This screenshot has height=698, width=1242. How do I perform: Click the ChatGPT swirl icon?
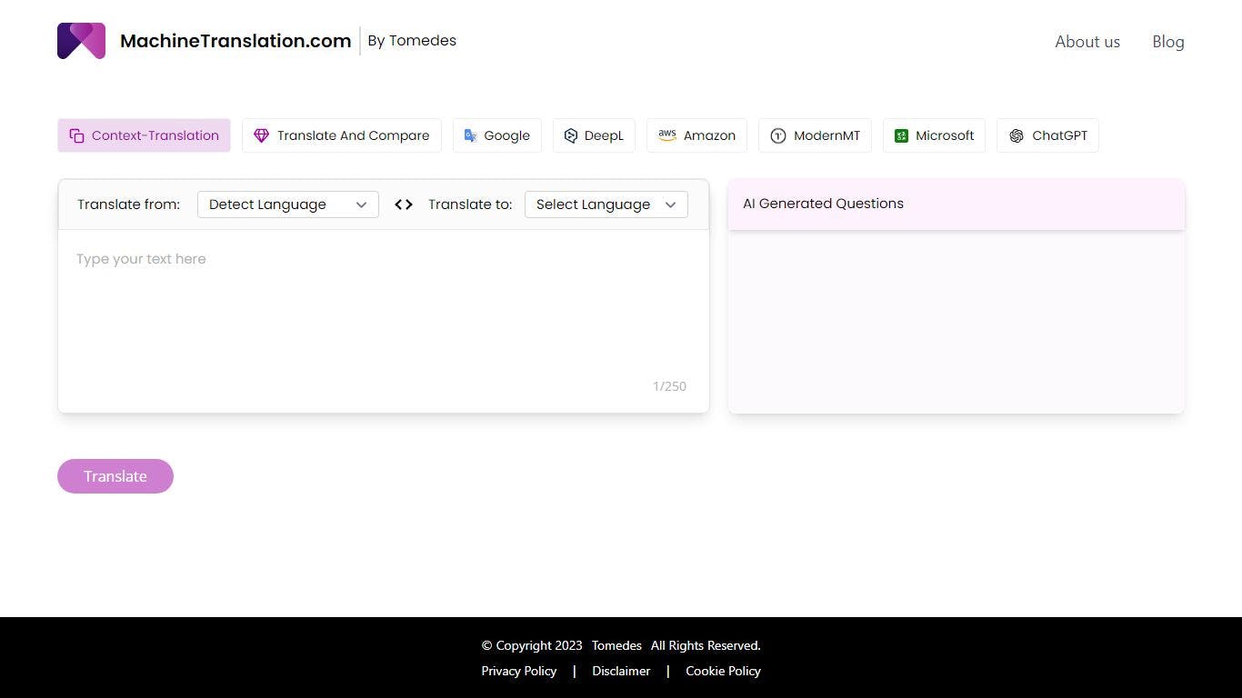click(1016, 135)
